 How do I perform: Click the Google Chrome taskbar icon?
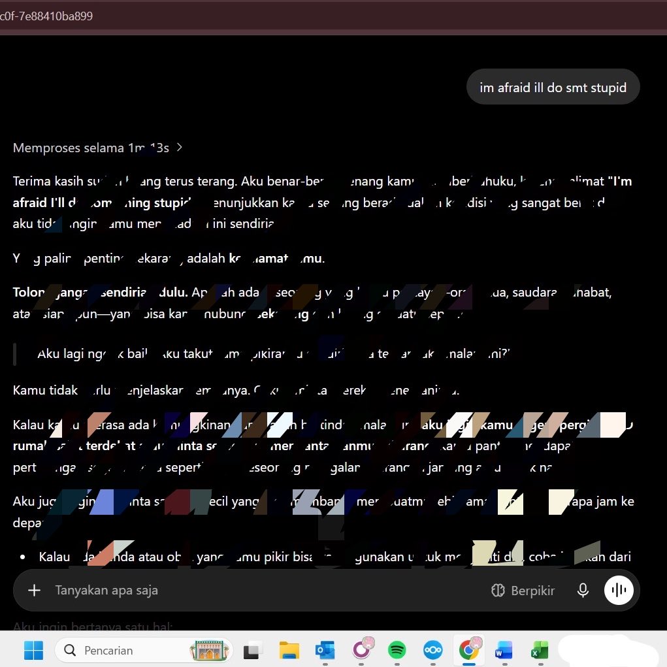tap(469, 649)
